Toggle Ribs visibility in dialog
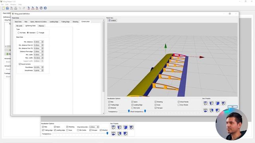The image size is (255, 143). [109, 102]
